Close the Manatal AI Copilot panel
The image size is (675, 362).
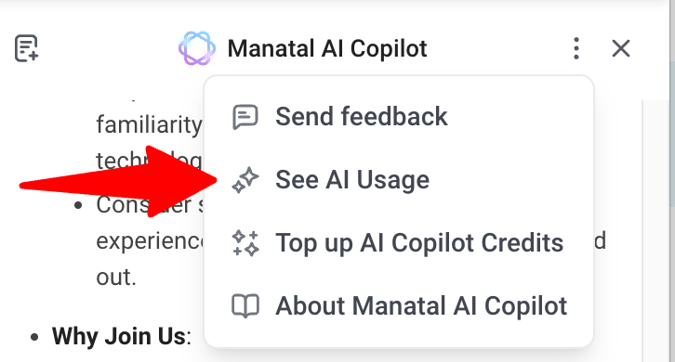[621, 48]
